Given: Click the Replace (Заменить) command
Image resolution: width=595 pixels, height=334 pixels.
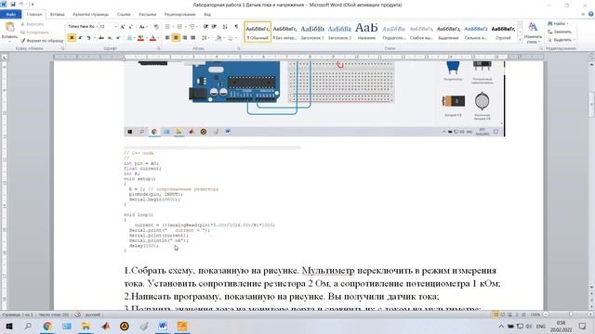Looking at the screenshot, I should [x=560, y=32].
